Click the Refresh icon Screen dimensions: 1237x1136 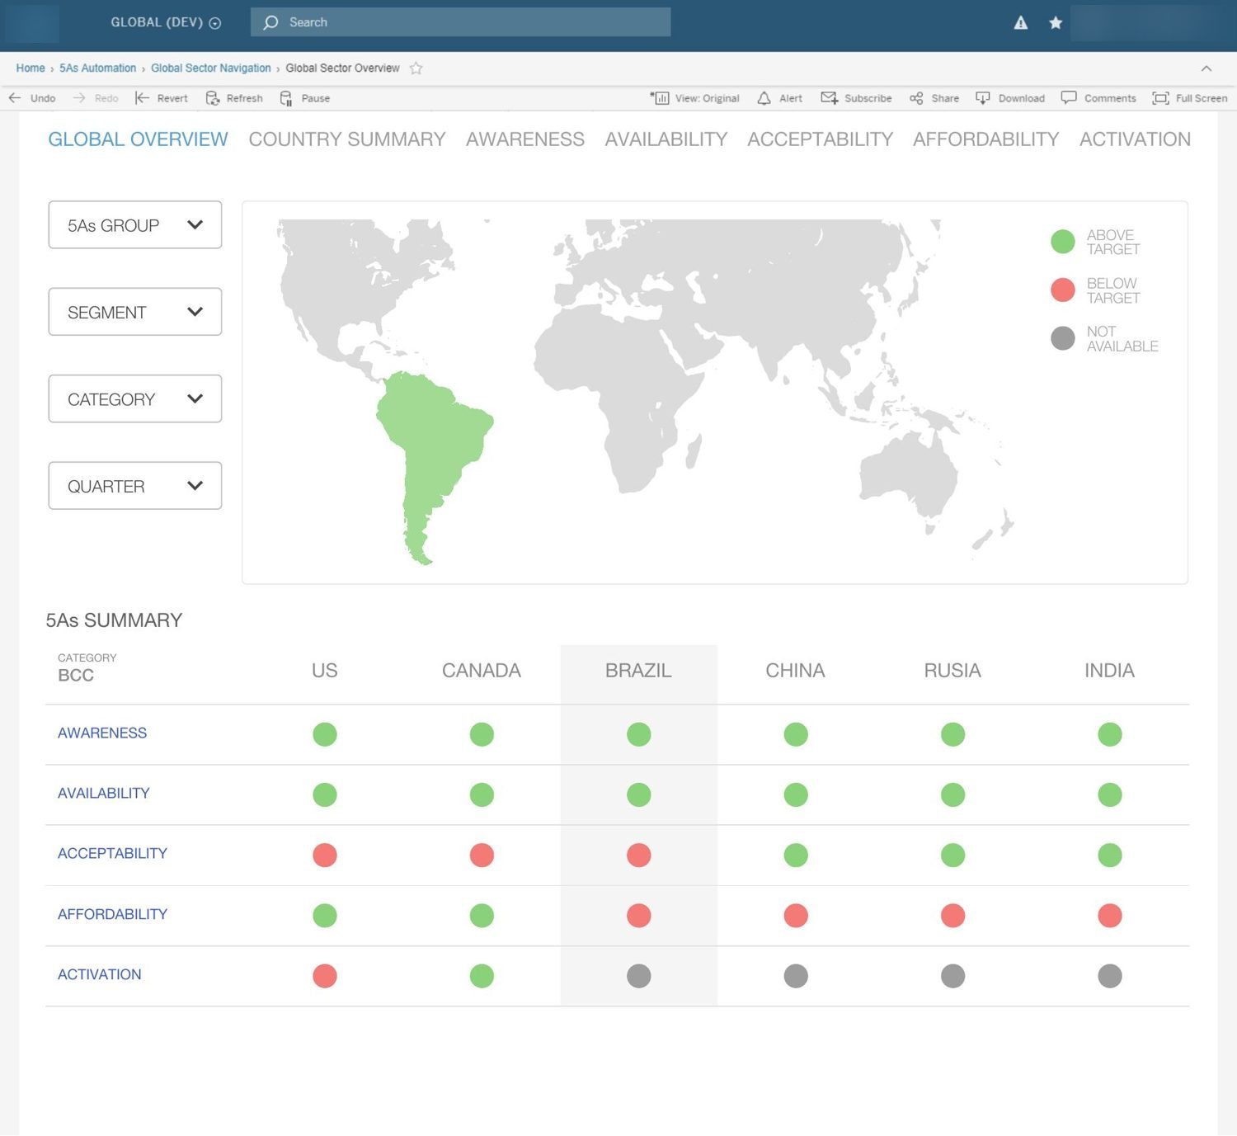pos(213,98)
